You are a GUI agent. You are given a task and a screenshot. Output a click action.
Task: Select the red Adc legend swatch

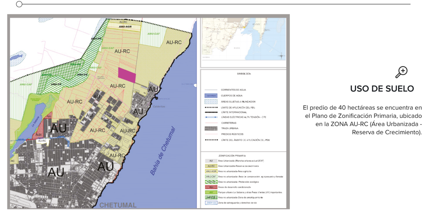coord(211,187)
